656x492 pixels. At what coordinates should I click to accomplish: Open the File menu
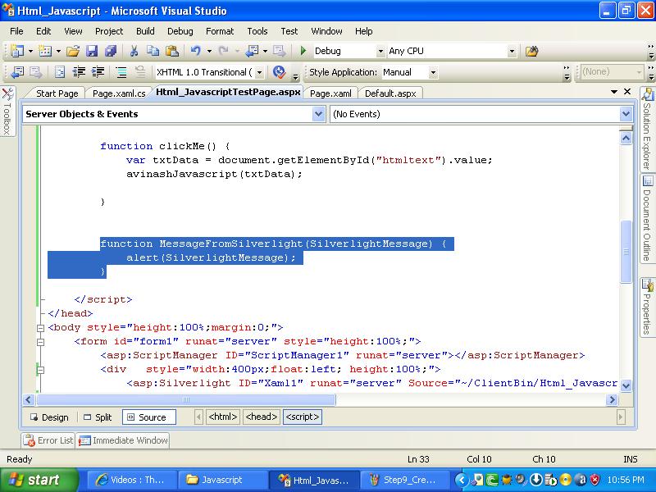16,31
